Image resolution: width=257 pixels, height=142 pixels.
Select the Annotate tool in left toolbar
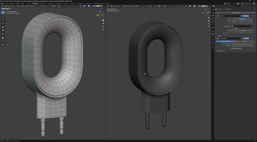(3, 34)
